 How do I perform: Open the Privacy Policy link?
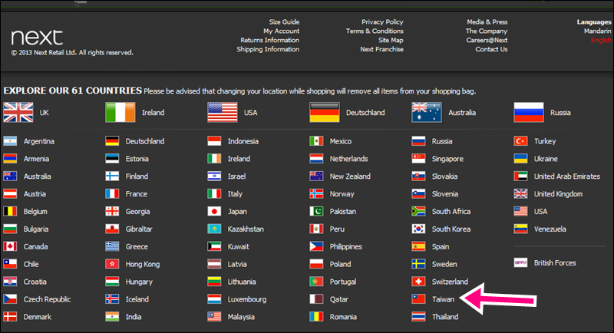coord(382,22)
